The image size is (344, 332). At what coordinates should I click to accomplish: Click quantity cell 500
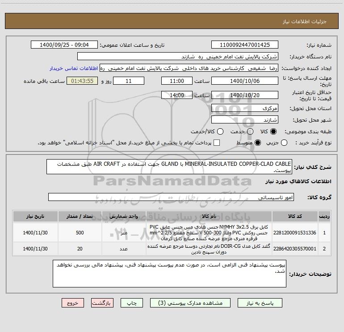(x=80, y=233)
